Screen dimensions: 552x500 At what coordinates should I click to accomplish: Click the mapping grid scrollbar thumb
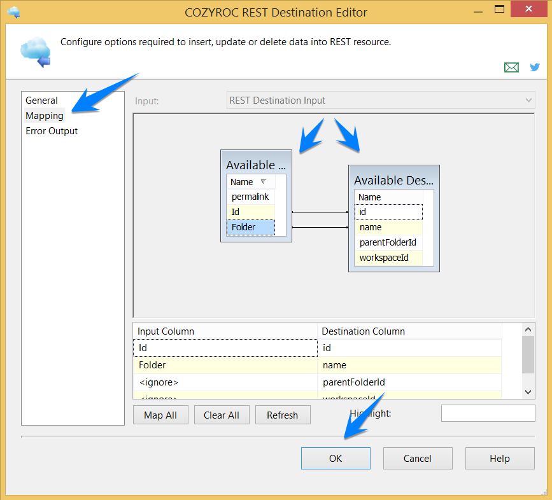(528, 354)
